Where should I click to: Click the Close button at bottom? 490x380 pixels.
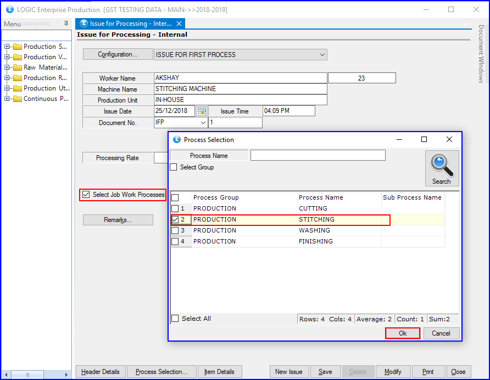[x=458, y=372]
